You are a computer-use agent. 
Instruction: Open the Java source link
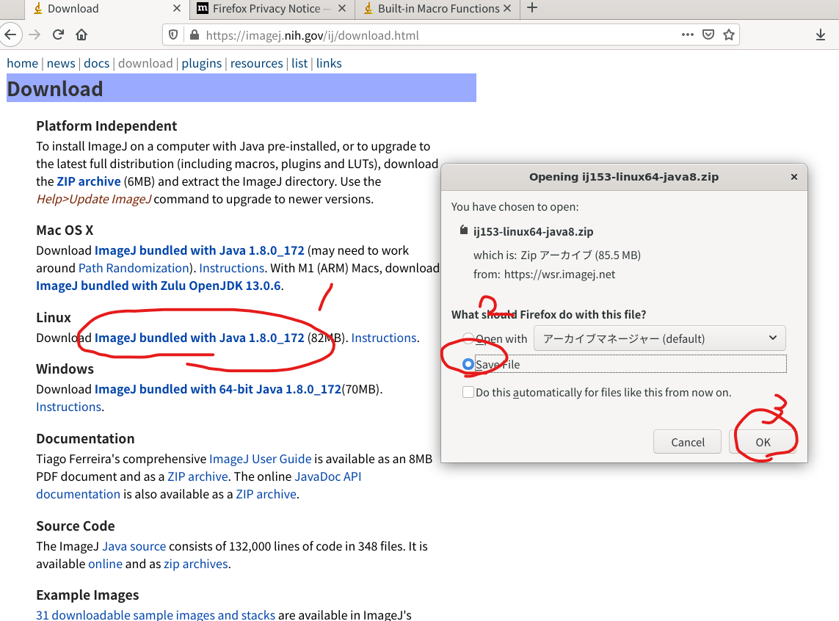click(x=134, y=546)
